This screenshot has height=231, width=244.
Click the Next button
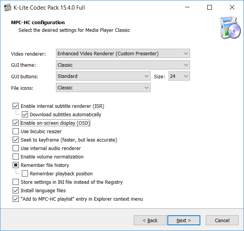coord(184,220)
